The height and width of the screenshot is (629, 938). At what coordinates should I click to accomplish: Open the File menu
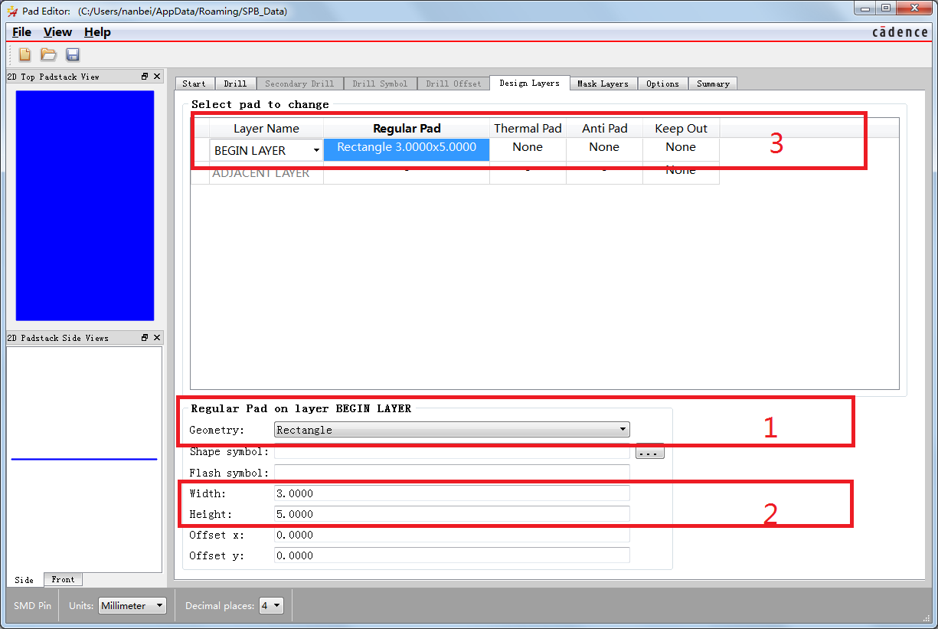21,32
